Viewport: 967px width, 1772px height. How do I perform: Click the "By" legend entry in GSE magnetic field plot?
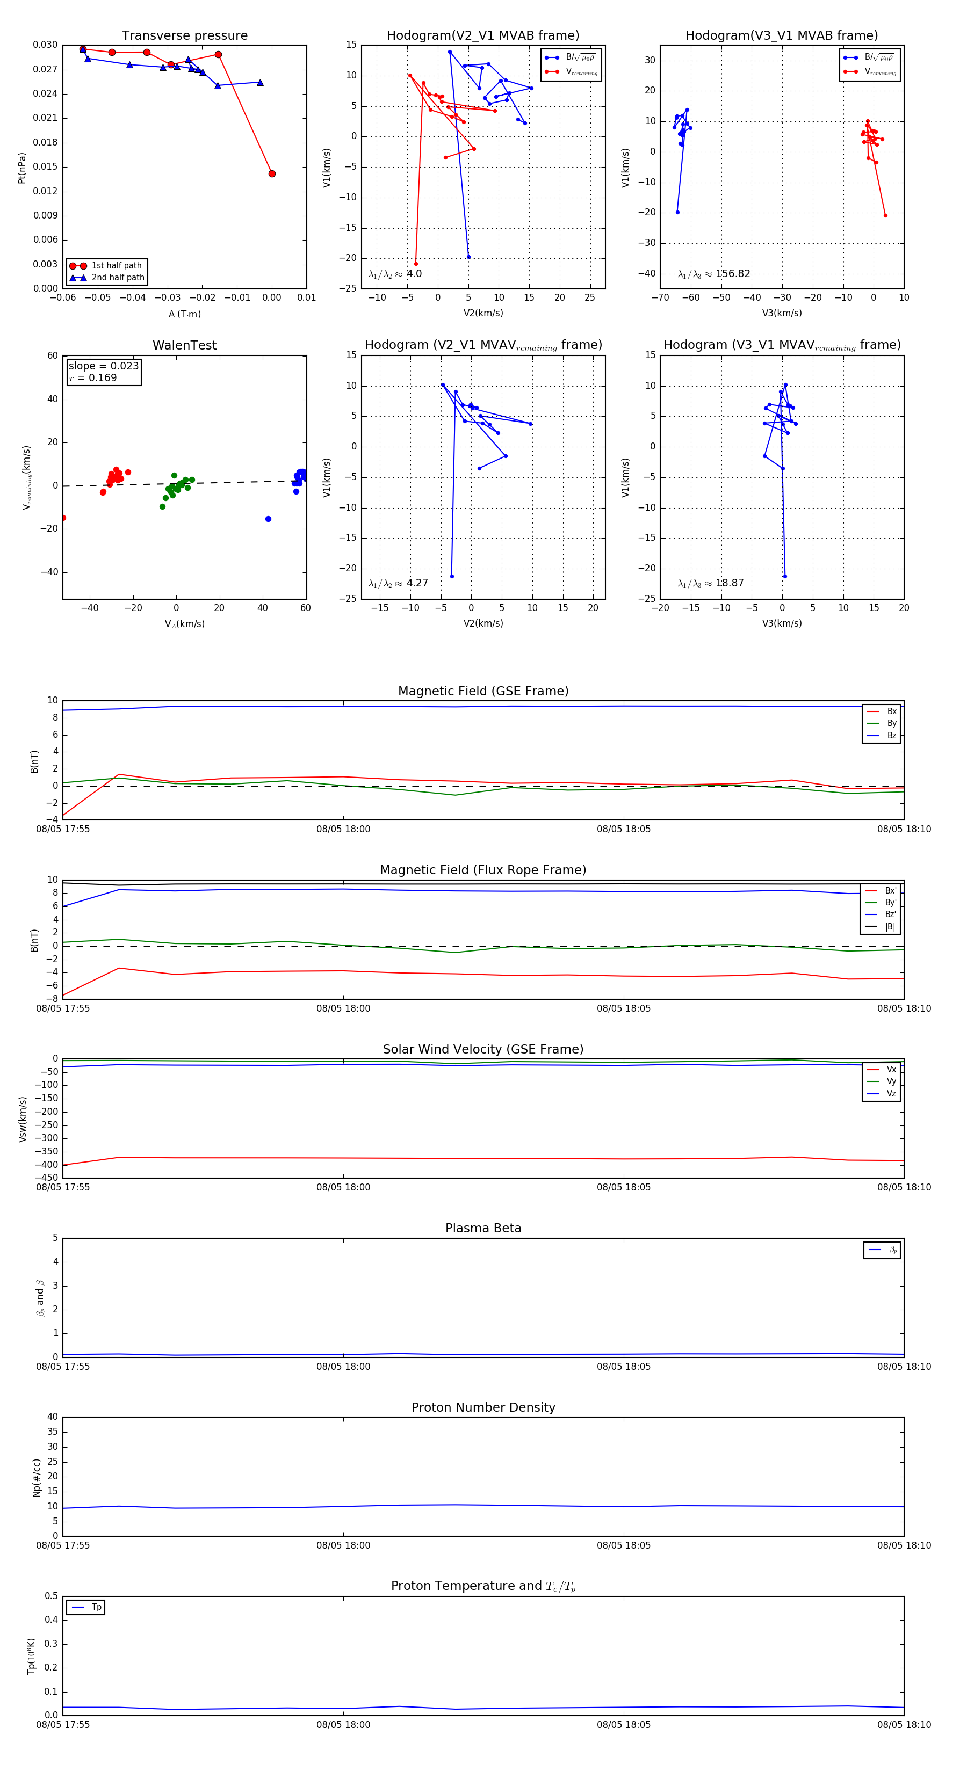(x=882, y=724)
